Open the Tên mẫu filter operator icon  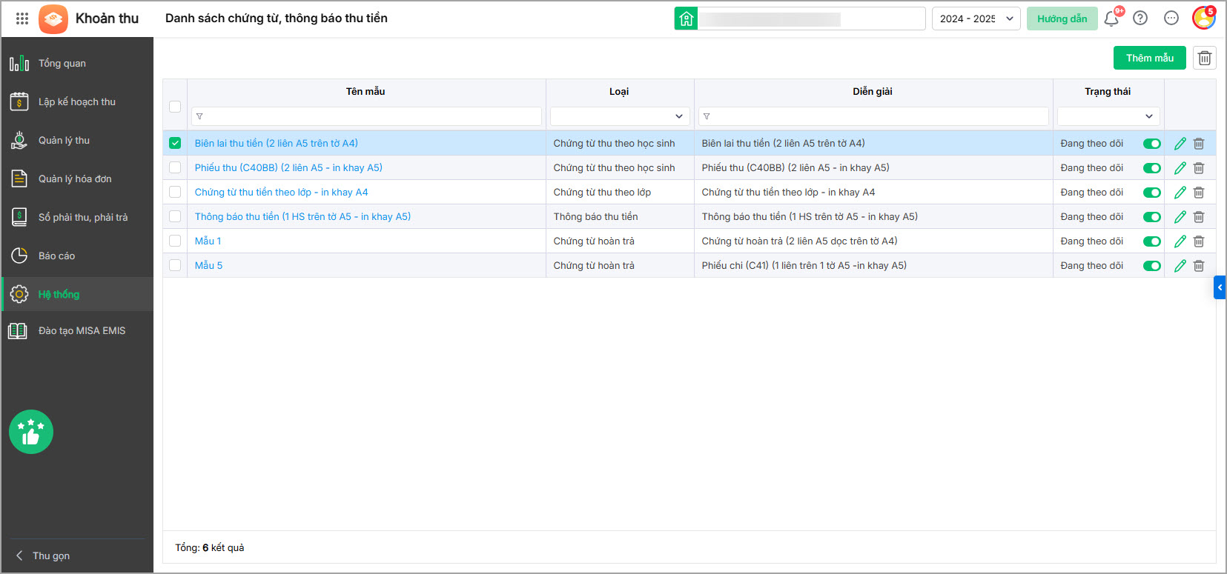tap(199, 116)
